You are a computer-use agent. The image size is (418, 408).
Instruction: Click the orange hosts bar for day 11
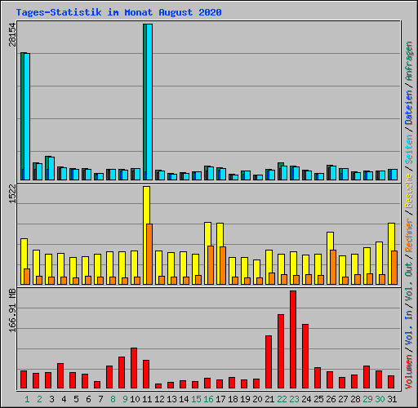coord(149,255)
